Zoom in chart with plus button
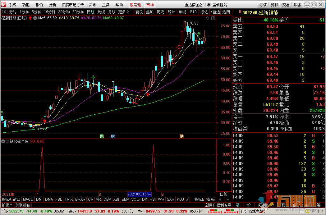Screen dimensions: 326x215 point(220,199)
